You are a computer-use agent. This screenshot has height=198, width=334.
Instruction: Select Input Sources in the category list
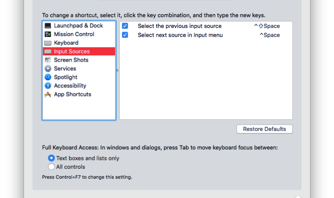[79, 52]
